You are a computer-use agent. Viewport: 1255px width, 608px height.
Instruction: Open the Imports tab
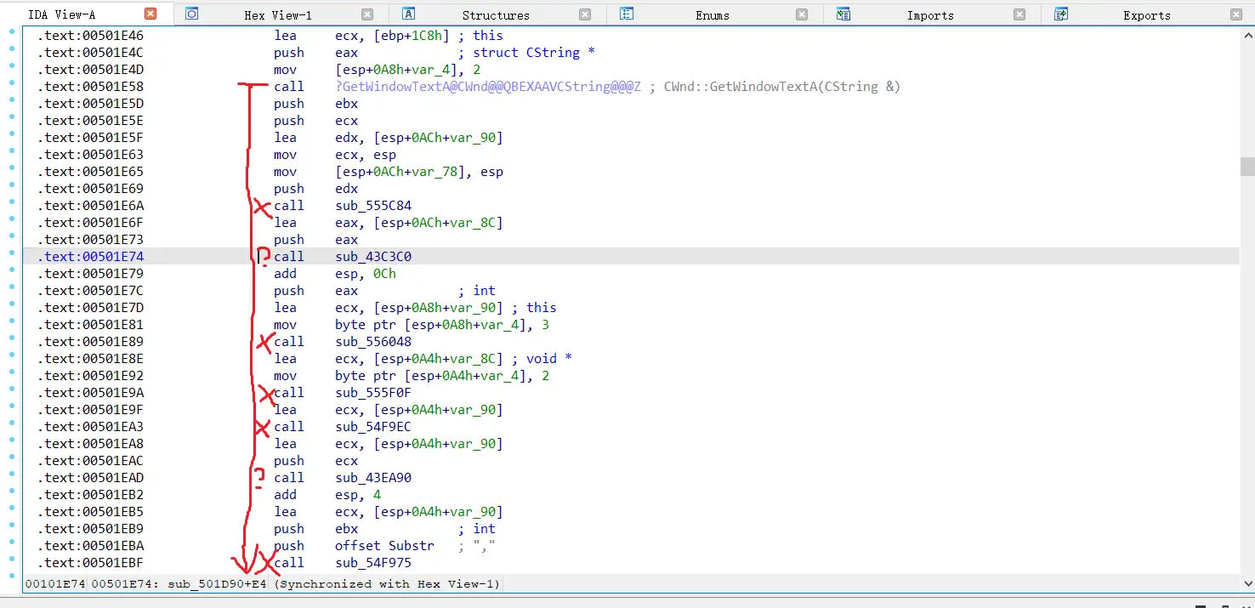929,15
